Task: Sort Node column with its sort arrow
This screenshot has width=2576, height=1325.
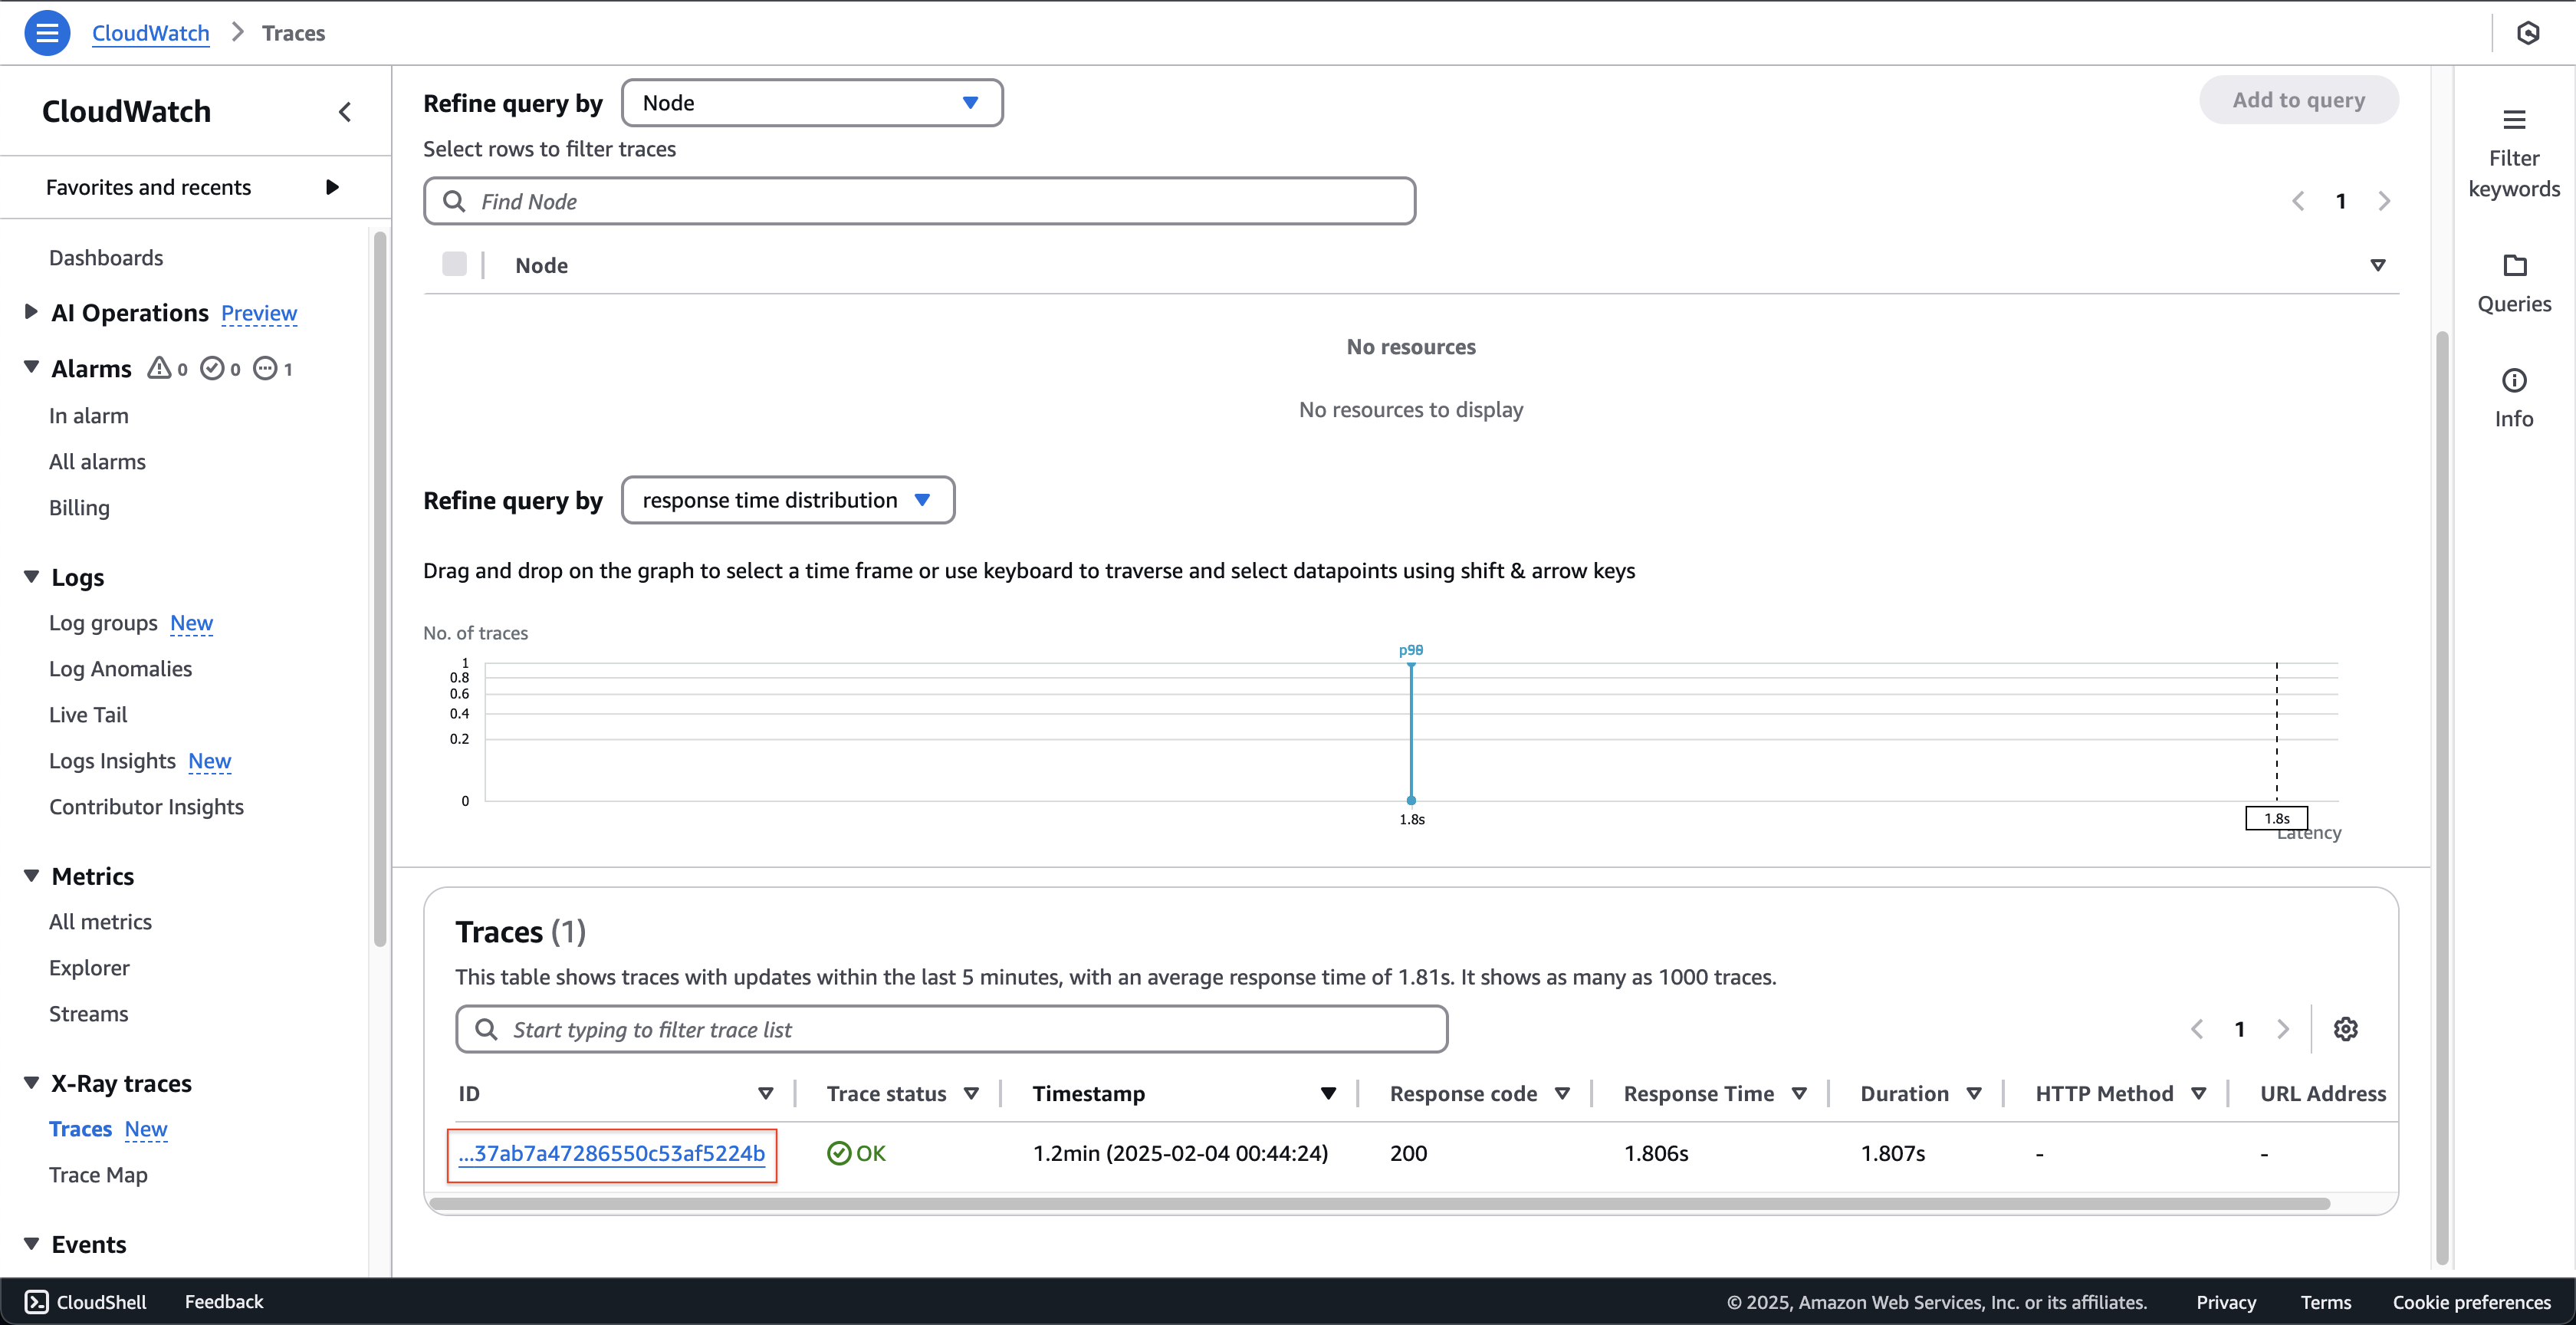Action: pos(2378,265)
